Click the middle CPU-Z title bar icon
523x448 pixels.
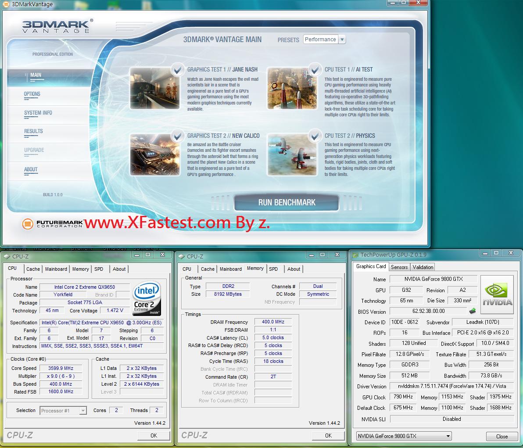[182, 257]
